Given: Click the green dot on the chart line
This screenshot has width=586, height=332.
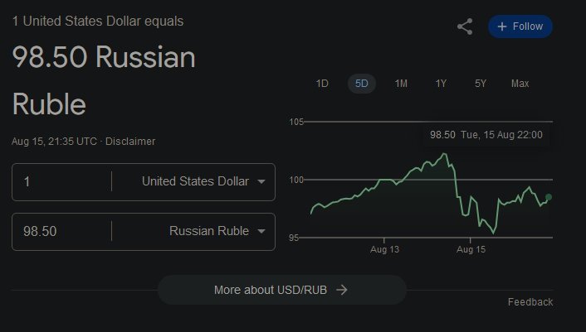Looking at the screenshot, I should (549, 197).
